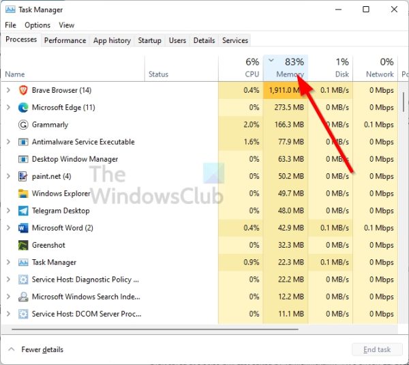Click the 1.6% CPU cell for Antimalware
Image resolution: width=409 pixels, height=365 pixels.
pyautogui.click(x=241, y=142)
